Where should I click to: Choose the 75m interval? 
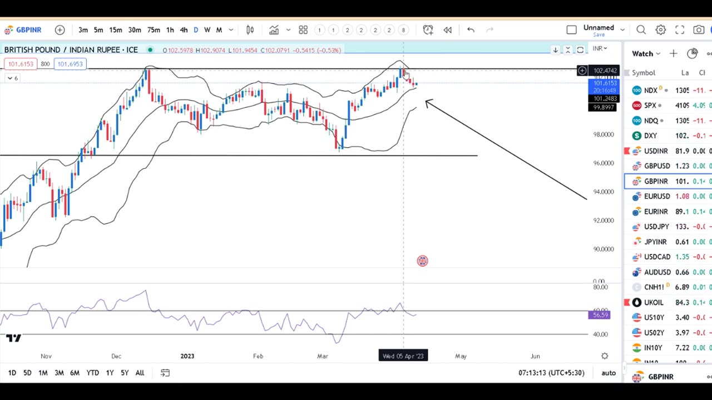coord(154,30)
